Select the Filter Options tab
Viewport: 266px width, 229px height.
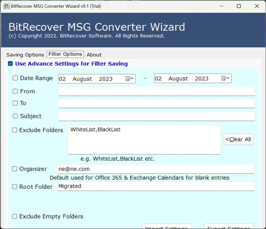point(65,54)
